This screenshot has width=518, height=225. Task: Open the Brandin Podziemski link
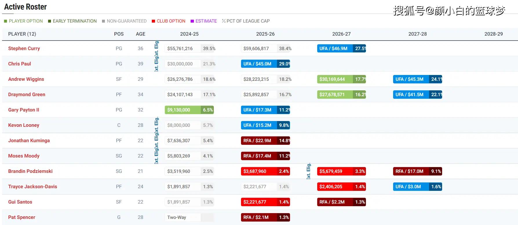[30, 171]
